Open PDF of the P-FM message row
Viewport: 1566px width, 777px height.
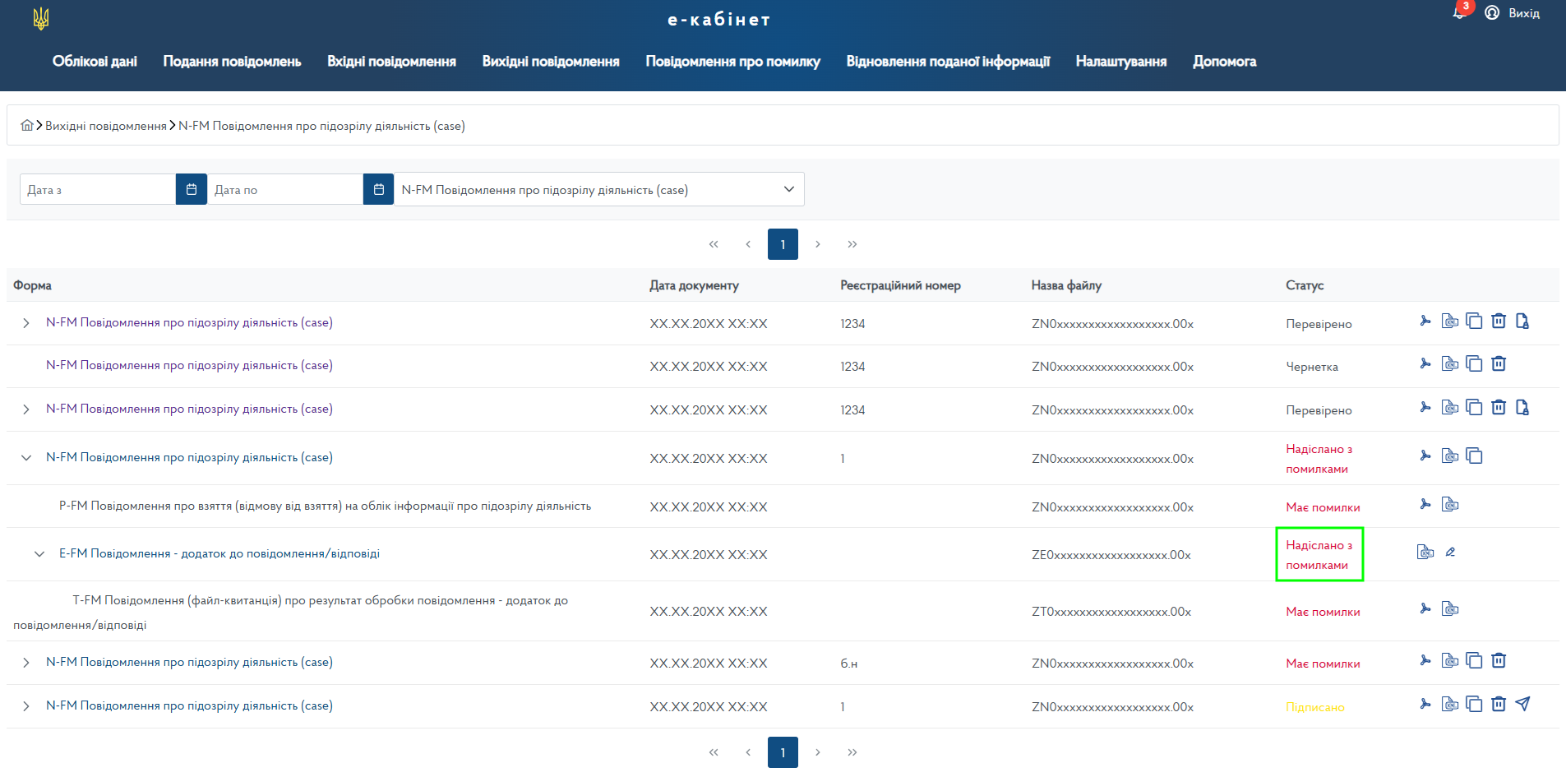click(x=1425, y=504)
